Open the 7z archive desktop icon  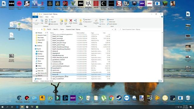pos(12,56)
